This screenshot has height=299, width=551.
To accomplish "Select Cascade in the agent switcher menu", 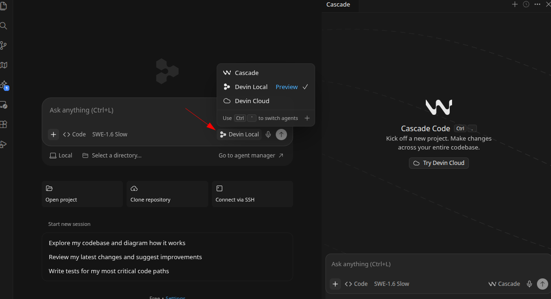I will (266, 73).
